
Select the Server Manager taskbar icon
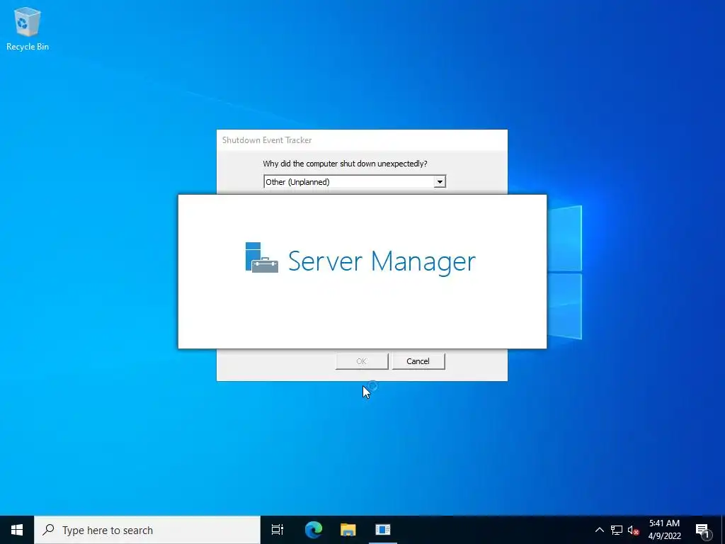coord(383,530)
